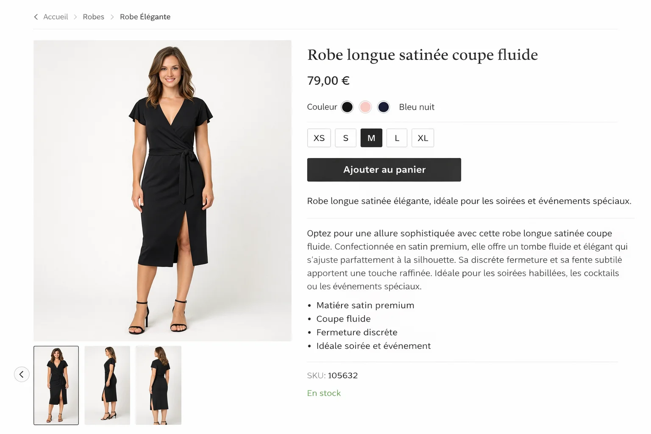Choose the pink rose color option
Screen dimensions: 651x434
point(365,107)
